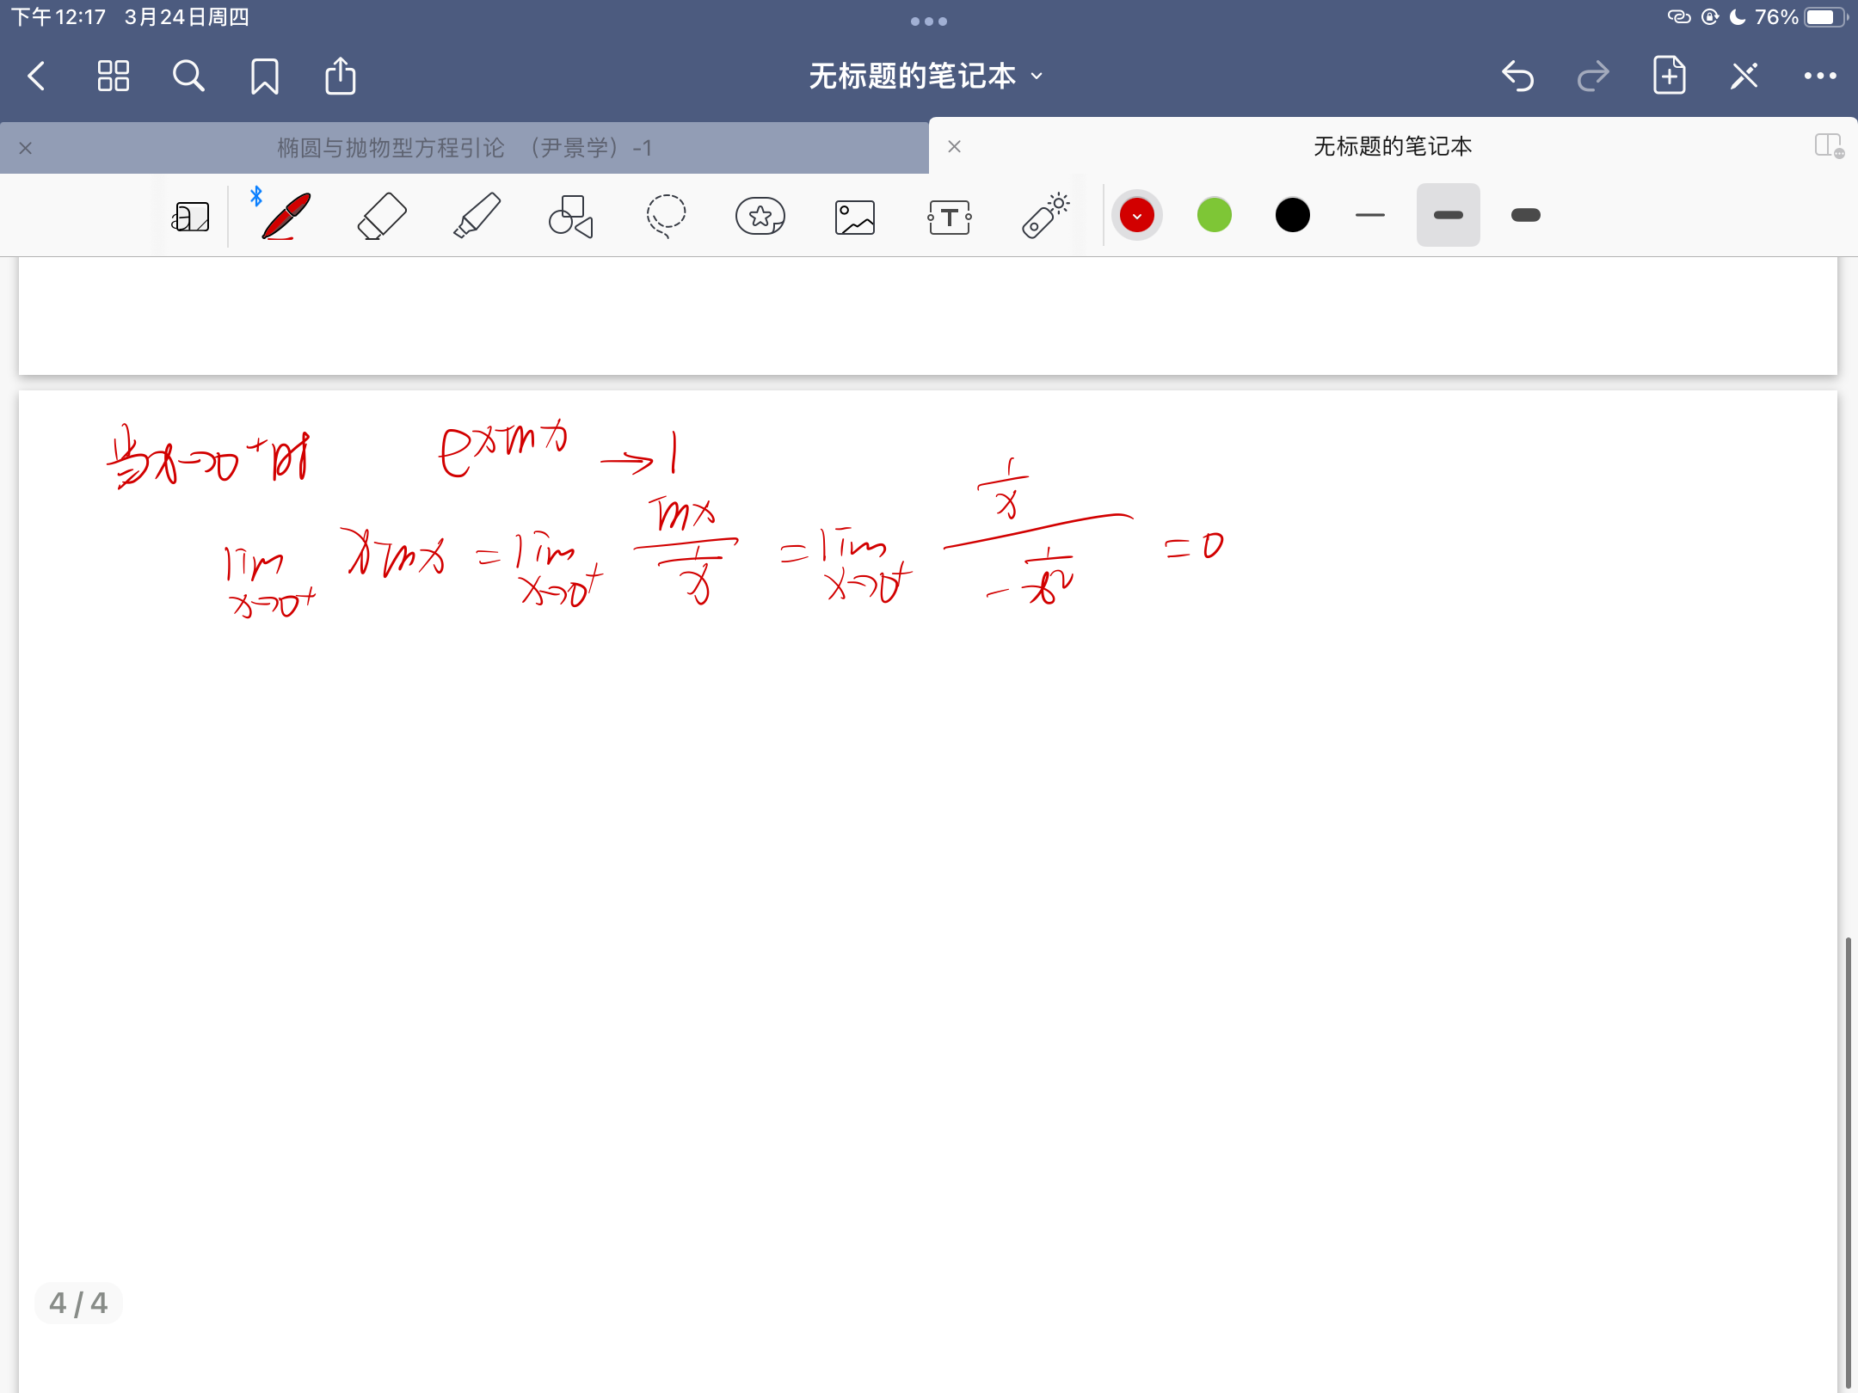Open the red color options chevron
This screenshot has height=1393, width=1858.
pos(1137,216)
